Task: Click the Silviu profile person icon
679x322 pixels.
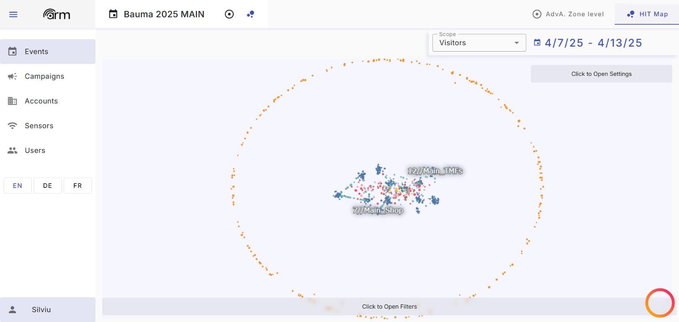Action: [x=12, y=310]
